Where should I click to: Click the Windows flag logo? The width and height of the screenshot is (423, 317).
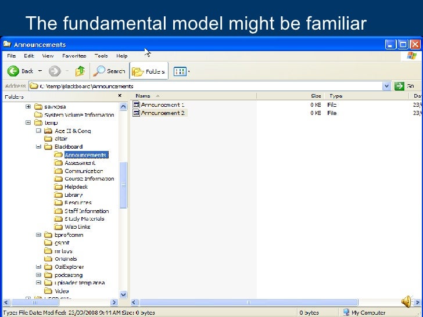[411, 56]
